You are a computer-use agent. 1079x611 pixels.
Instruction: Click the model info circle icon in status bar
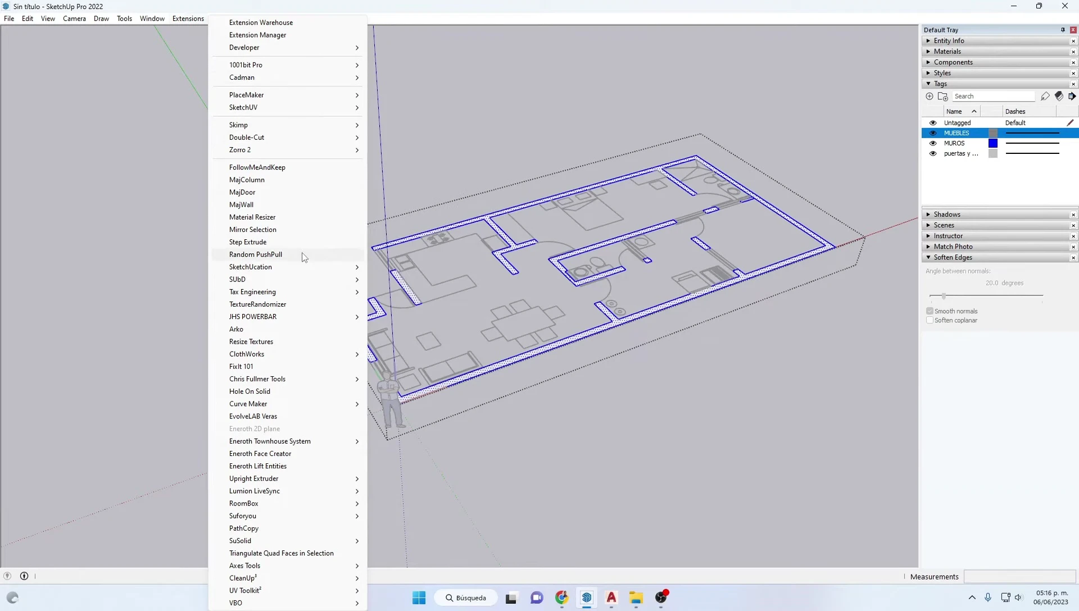pyautogui.click(x=24, y=576)
